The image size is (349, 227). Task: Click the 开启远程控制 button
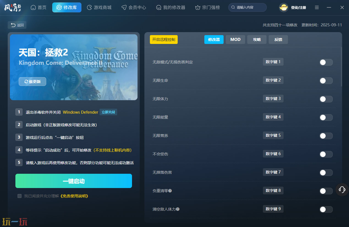click(x=164, y=40)
